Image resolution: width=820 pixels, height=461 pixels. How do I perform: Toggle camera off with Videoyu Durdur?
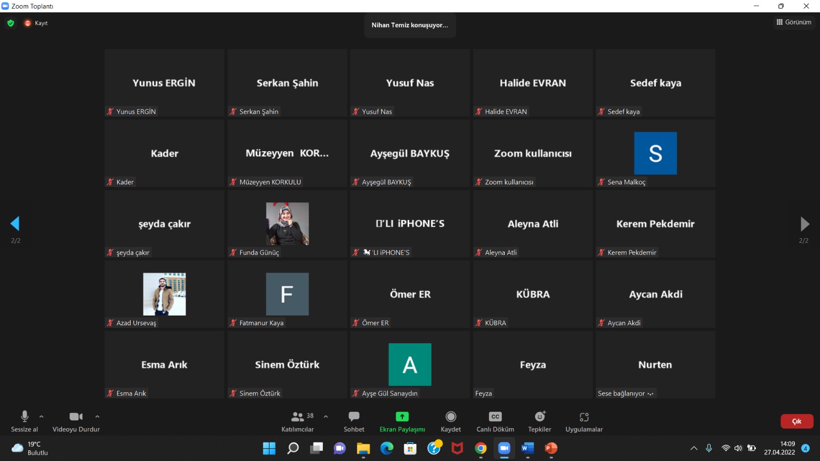(76, 421)
